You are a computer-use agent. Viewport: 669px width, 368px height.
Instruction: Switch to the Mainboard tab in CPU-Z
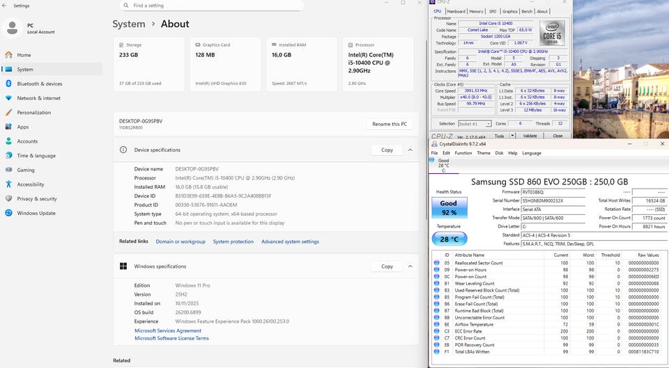[456, 11]
